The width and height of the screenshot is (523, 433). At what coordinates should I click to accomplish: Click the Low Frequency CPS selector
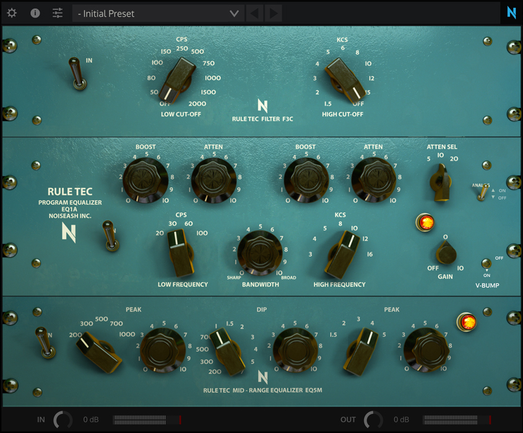pos(181,254)
